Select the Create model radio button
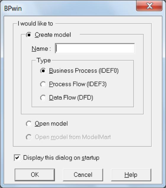This screenshot has width=166, height=188. (29, 35)
